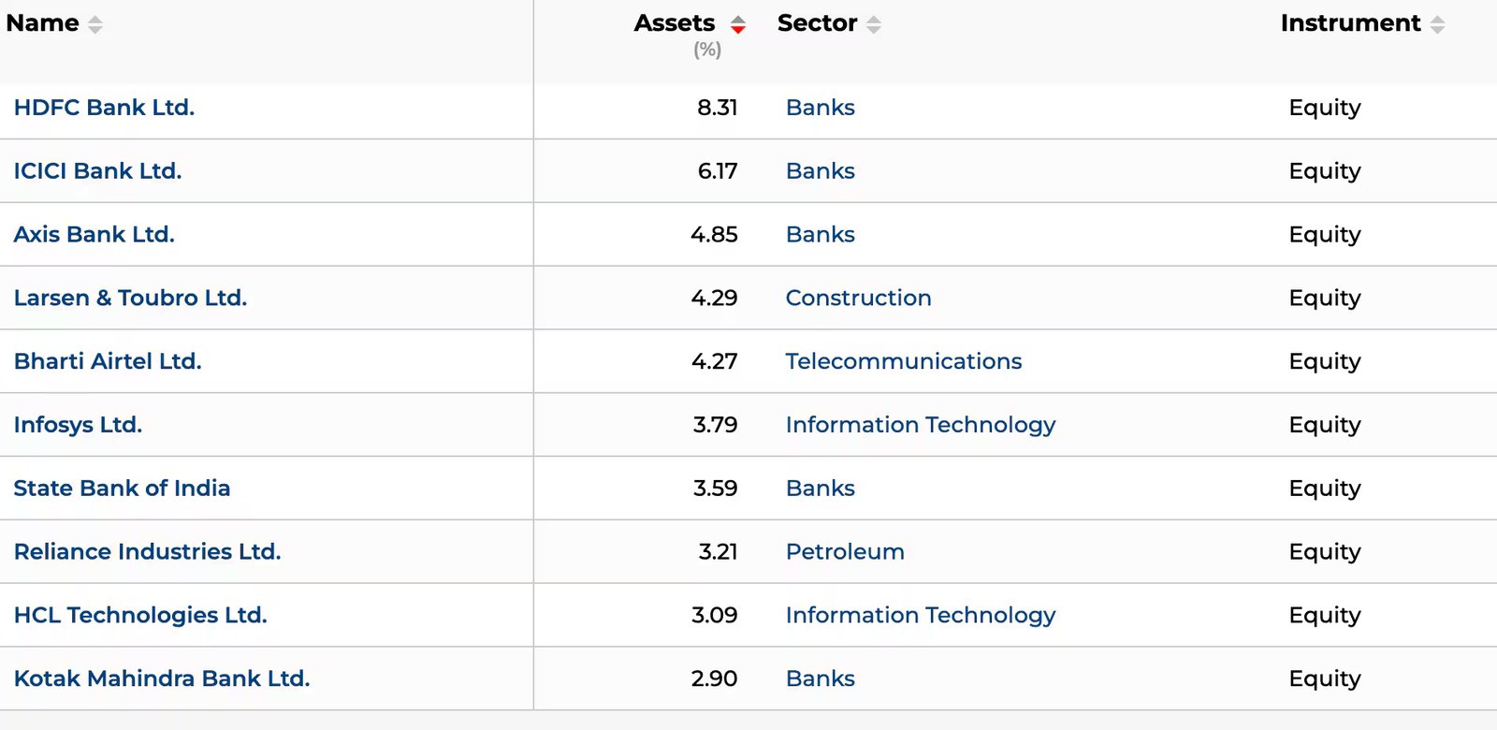Open the Telecommunications sector link

pyautogui.click(x=903, y=361)
